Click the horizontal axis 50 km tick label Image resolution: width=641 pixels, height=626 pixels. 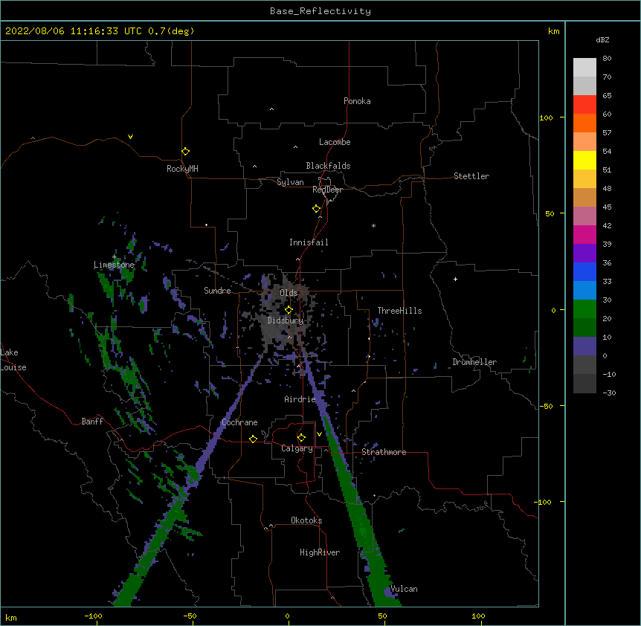tap(382, 616)
